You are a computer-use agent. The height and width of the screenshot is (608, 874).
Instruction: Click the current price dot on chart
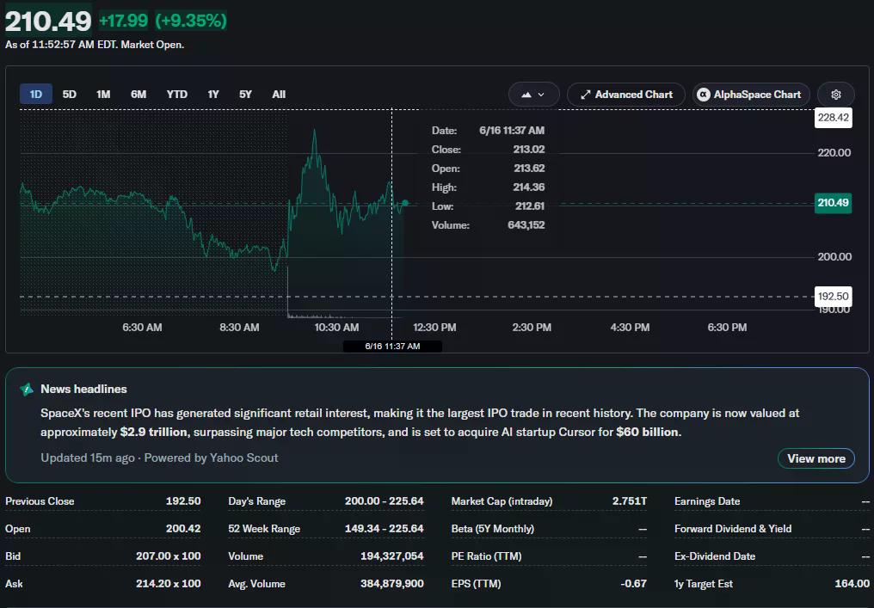pyautogui.click(x=405, y=204)
